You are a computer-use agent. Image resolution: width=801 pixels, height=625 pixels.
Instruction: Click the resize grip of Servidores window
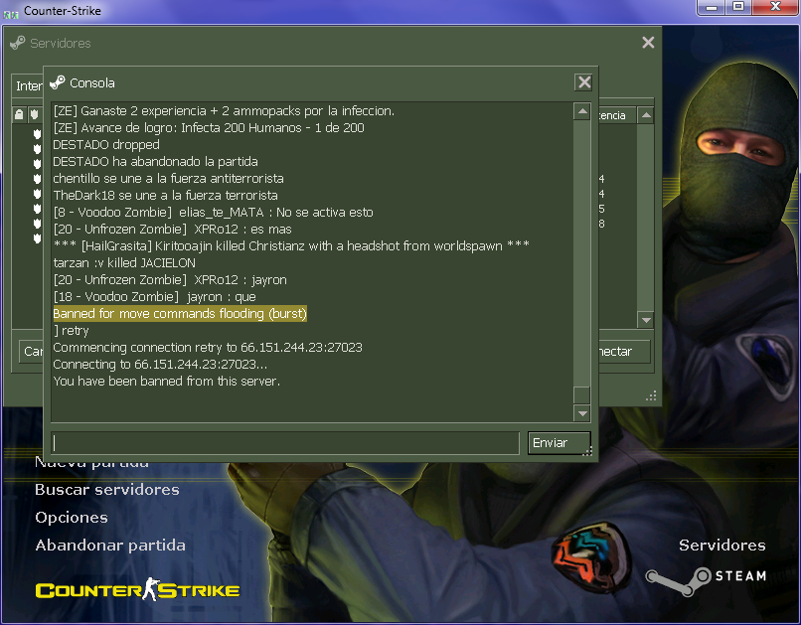click(651, 395)
